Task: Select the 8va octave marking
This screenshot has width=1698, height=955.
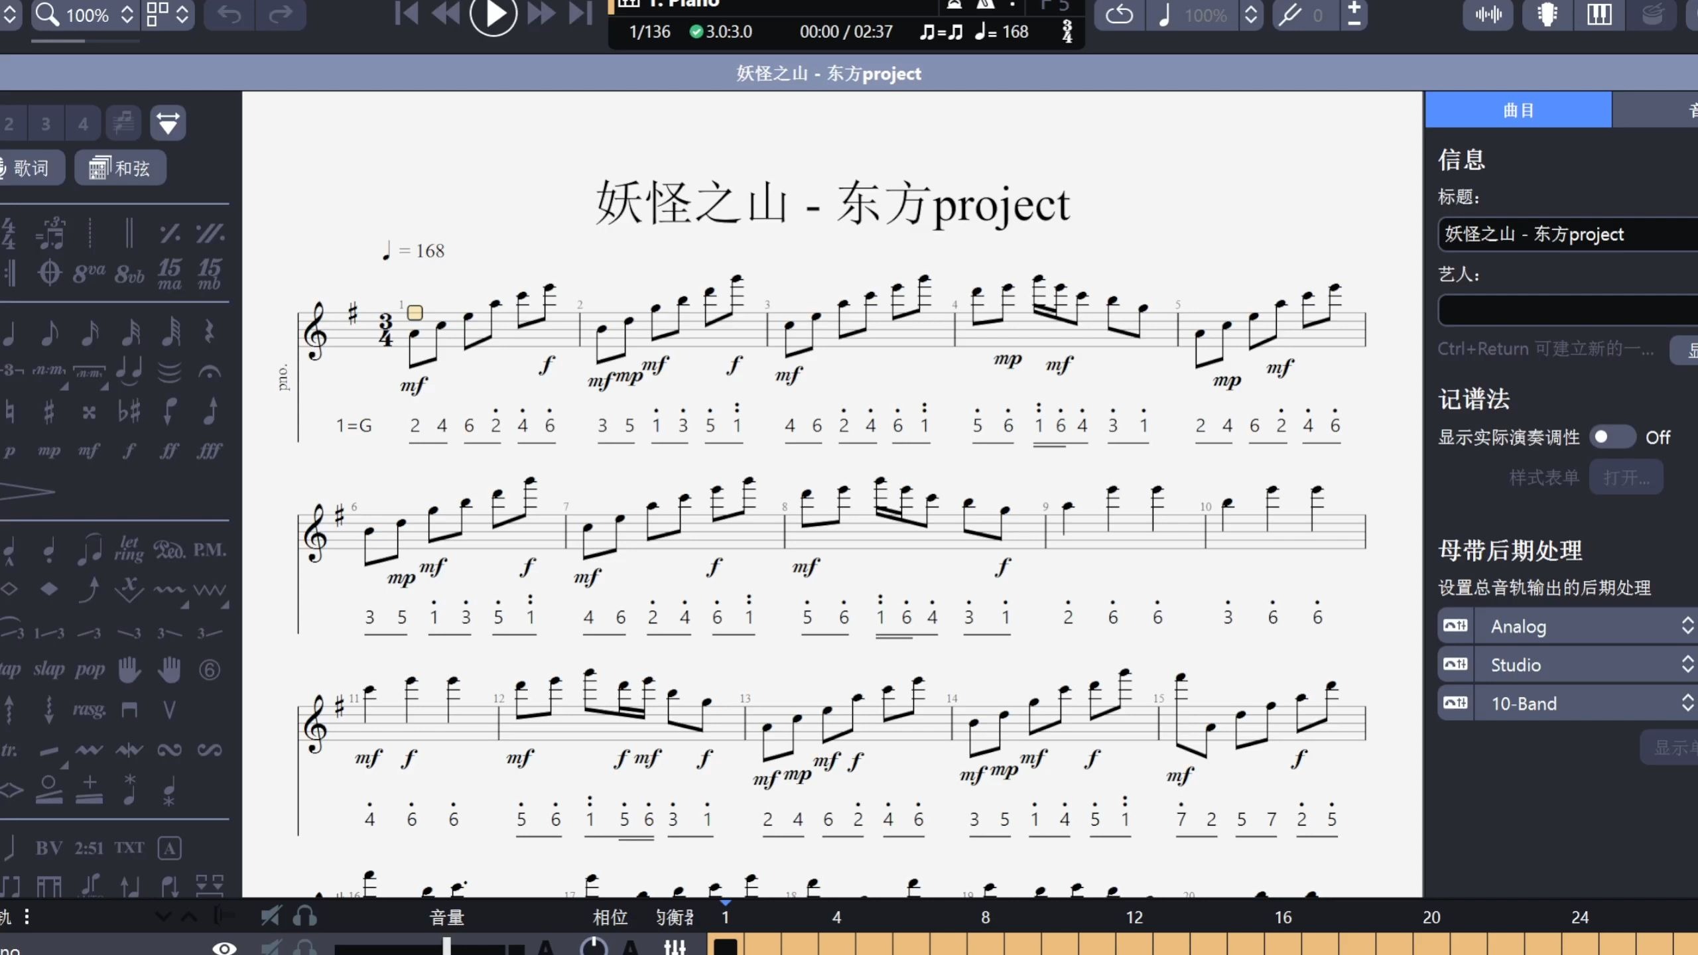Action: pyautogui.click(x=89, y=272)
